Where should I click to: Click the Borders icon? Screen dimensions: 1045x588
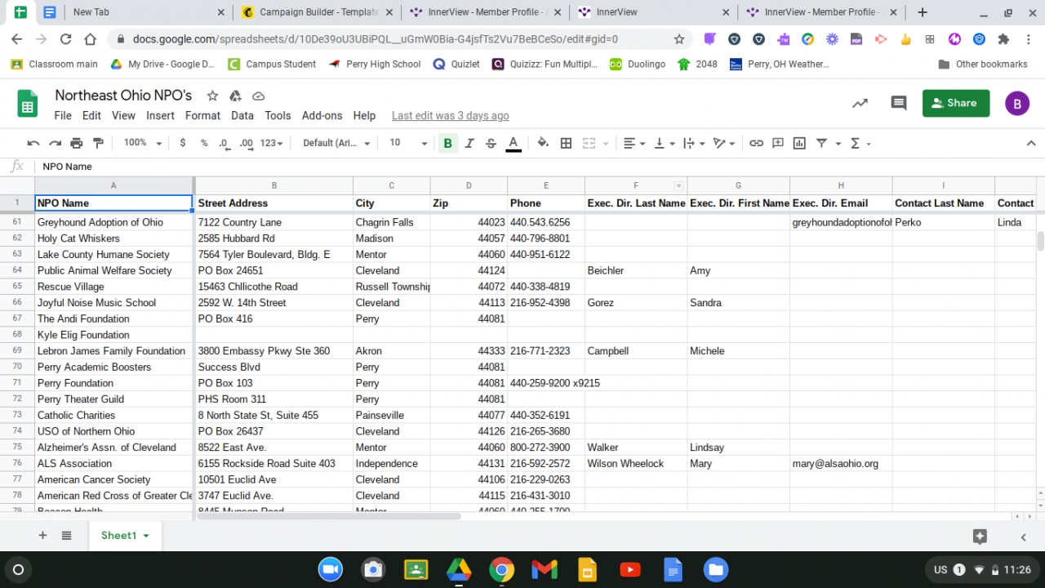point(566,143)
